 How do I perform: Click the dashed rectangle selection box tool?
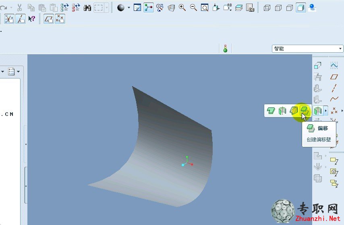point(99,8)
